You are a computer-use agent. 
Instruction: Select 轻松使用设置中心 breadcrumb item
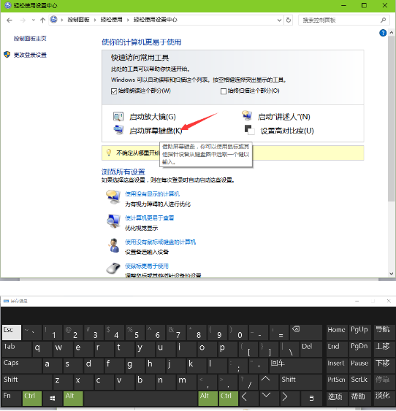(155, 20)
